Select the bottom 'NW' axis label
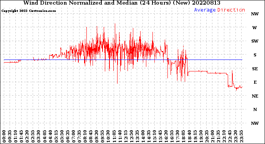This screenshot has width=265, height=144. tap(255, 123)
